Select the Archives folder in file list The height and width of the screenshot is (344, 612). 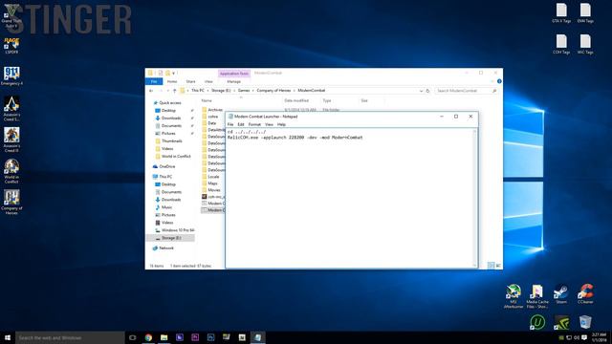click(215, 110)
